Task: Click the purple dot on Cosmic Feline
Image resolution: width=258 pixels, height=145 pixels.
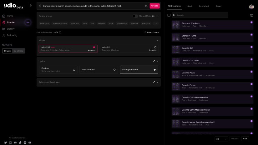Action: [251, 84]
